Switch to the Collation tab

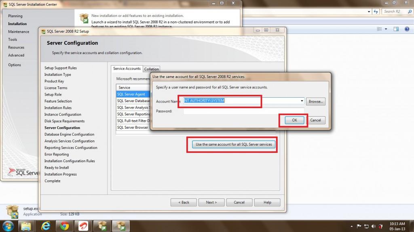click(x=151, y=69)
